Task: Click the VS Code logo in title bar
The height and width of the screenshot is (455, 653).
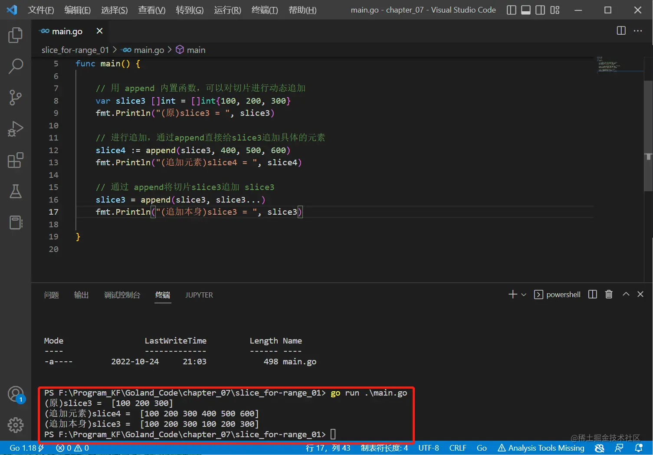Action: (12, 10)
